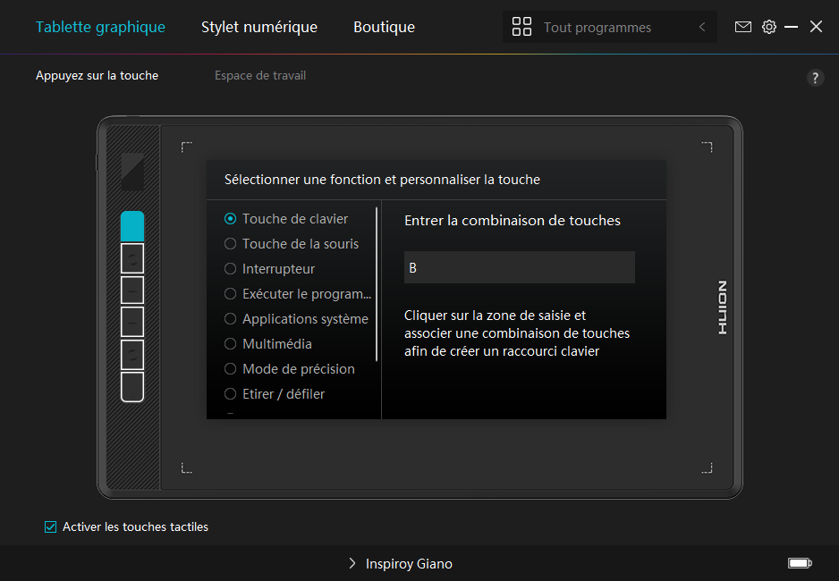Image resolution: width=839 pixels, height=581 pixels.
Task: Select the third tablet press key
Action: click(x=132, y=290)
